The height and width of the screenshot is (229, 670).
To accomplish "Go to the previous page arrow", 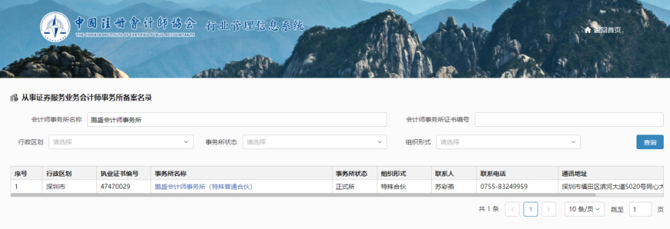I will click(512, 209).
